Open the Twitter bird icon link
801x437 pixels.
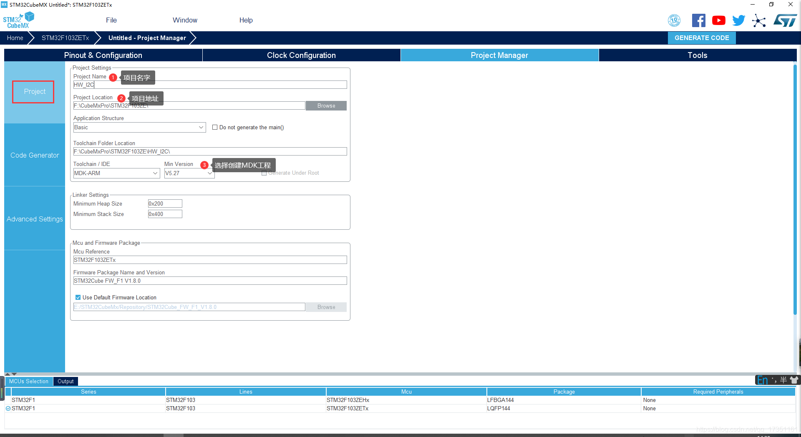(x=738, y=20)
